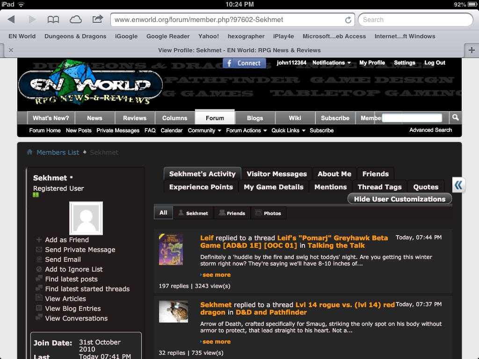
Task: Tap the share arrow icon
Action: [98, 19]
